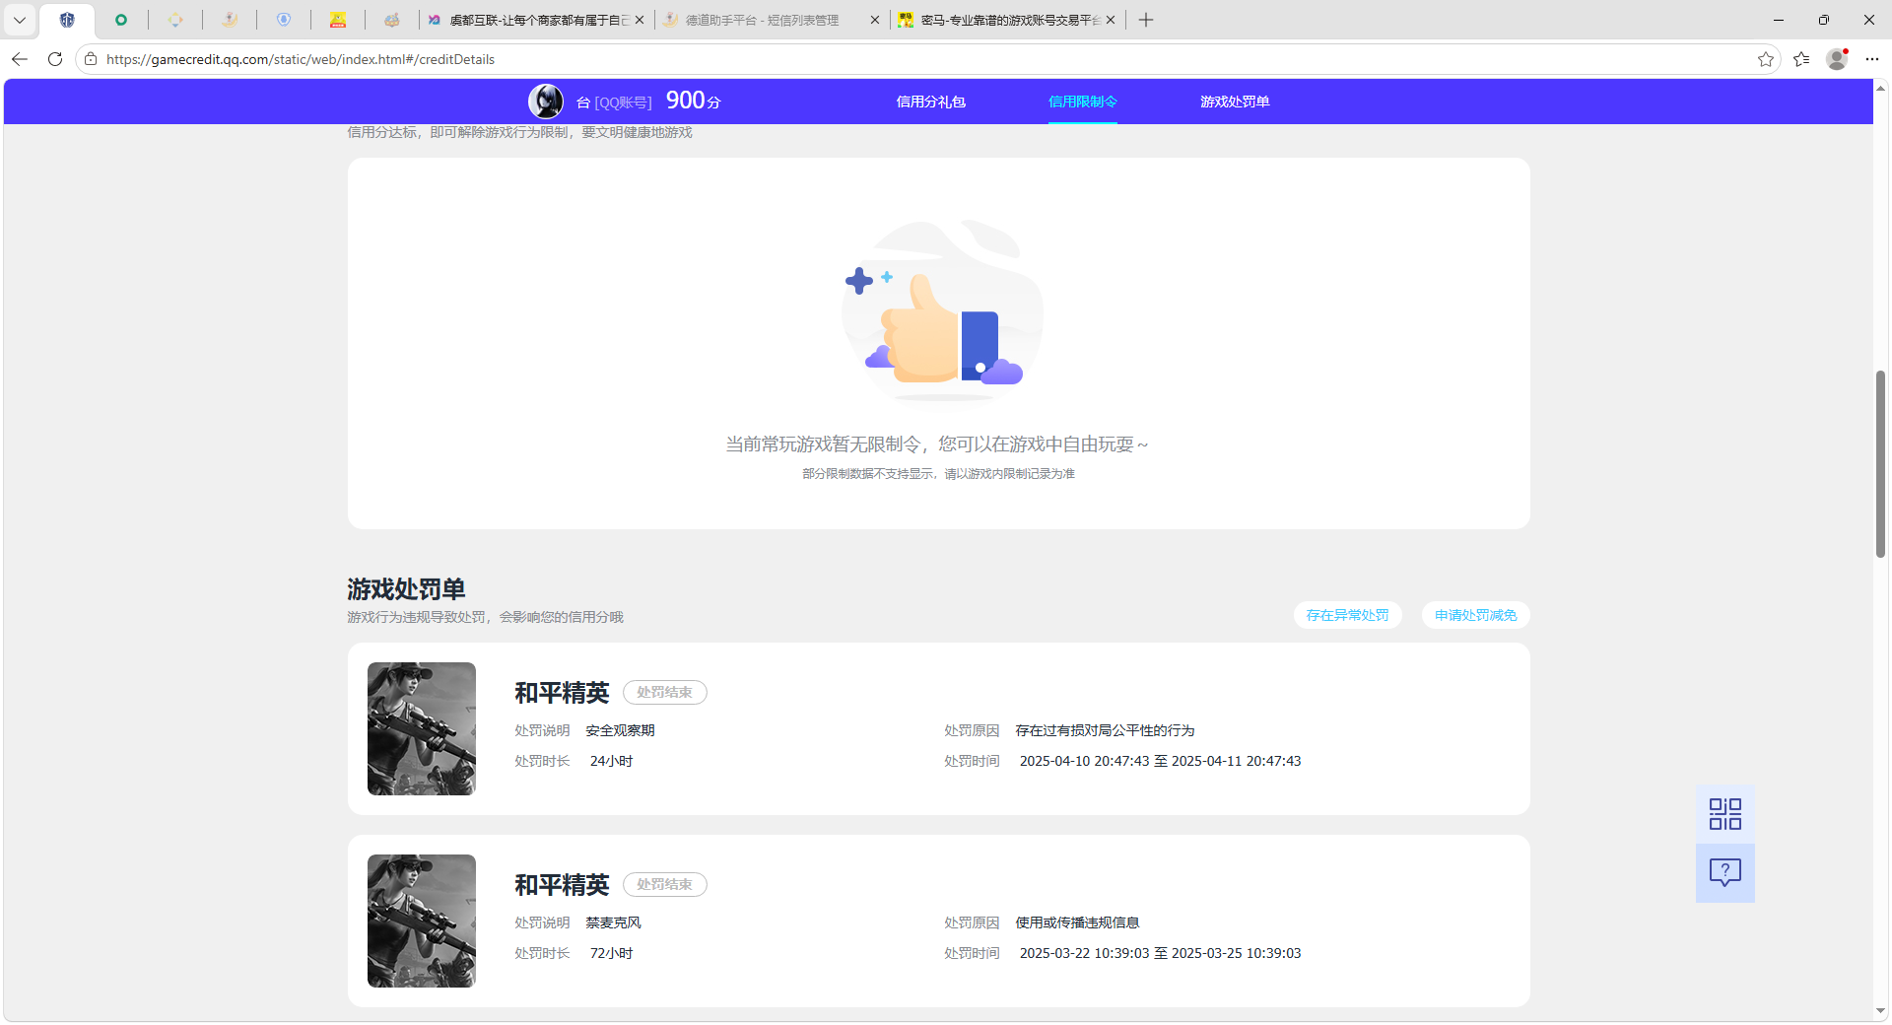Open the browser settings and more menu
The image size is (1892, 1025).
click(x=1872, y=59)
